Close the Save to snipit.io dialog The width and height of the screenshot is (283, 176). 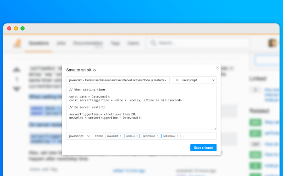click(x=217, y=68)
